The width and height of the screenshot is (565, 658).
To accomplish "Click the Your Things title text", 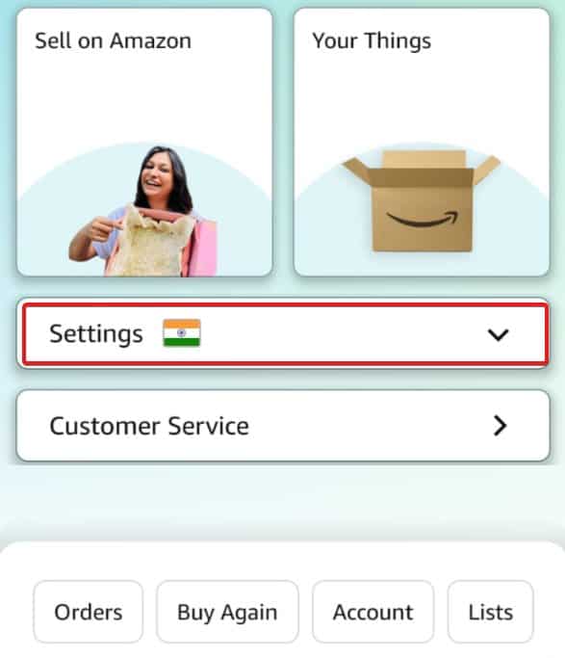I will [372, 41].
